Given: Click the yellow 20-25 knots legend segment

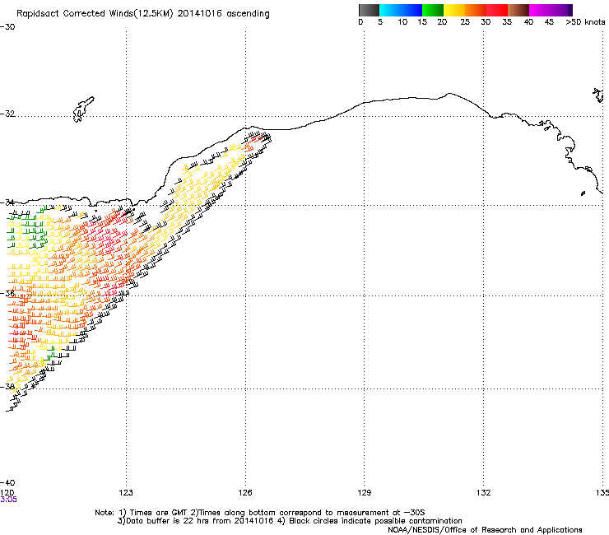Looking at the screenshot, I should click(x=454, y=10).
